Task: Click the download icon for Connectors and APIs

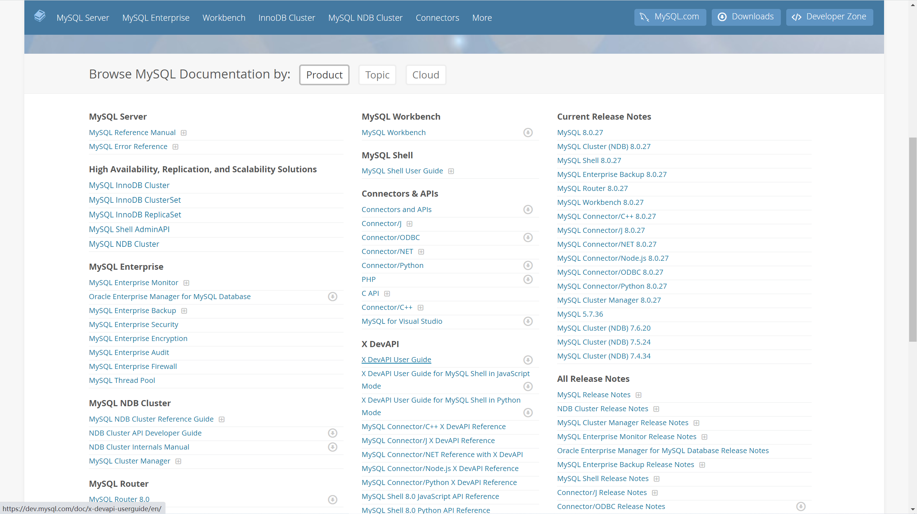Action: tap(528, 210)
